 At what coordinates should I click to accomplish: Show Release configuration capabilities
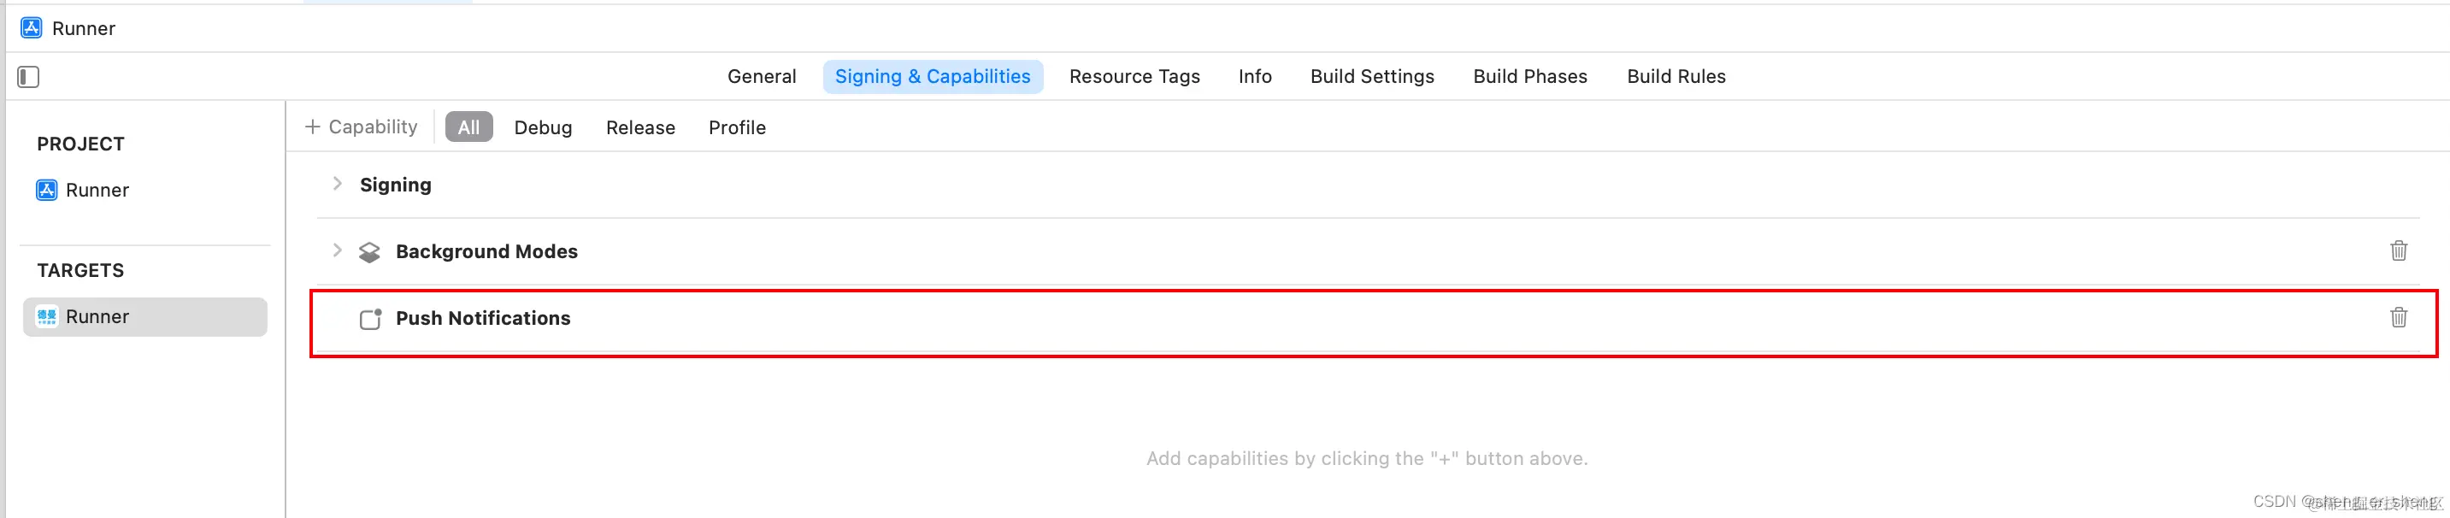coord(640,127)
